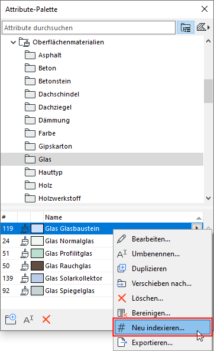The width and height of the screenshot is (214, 351).
Task: Click the Betonstein folder icon
Action: (x=30, y=81)
